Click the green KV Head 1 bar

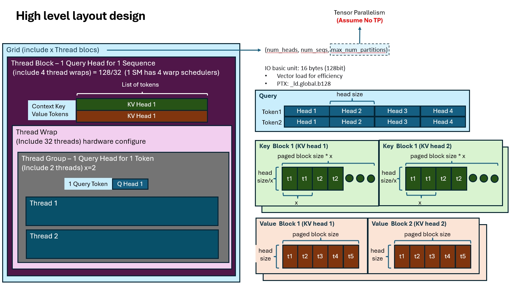(142, 105)
